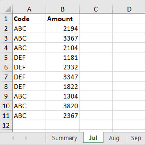Select column D header
This screenshot has height=145, width=145.
click(129, 9)
